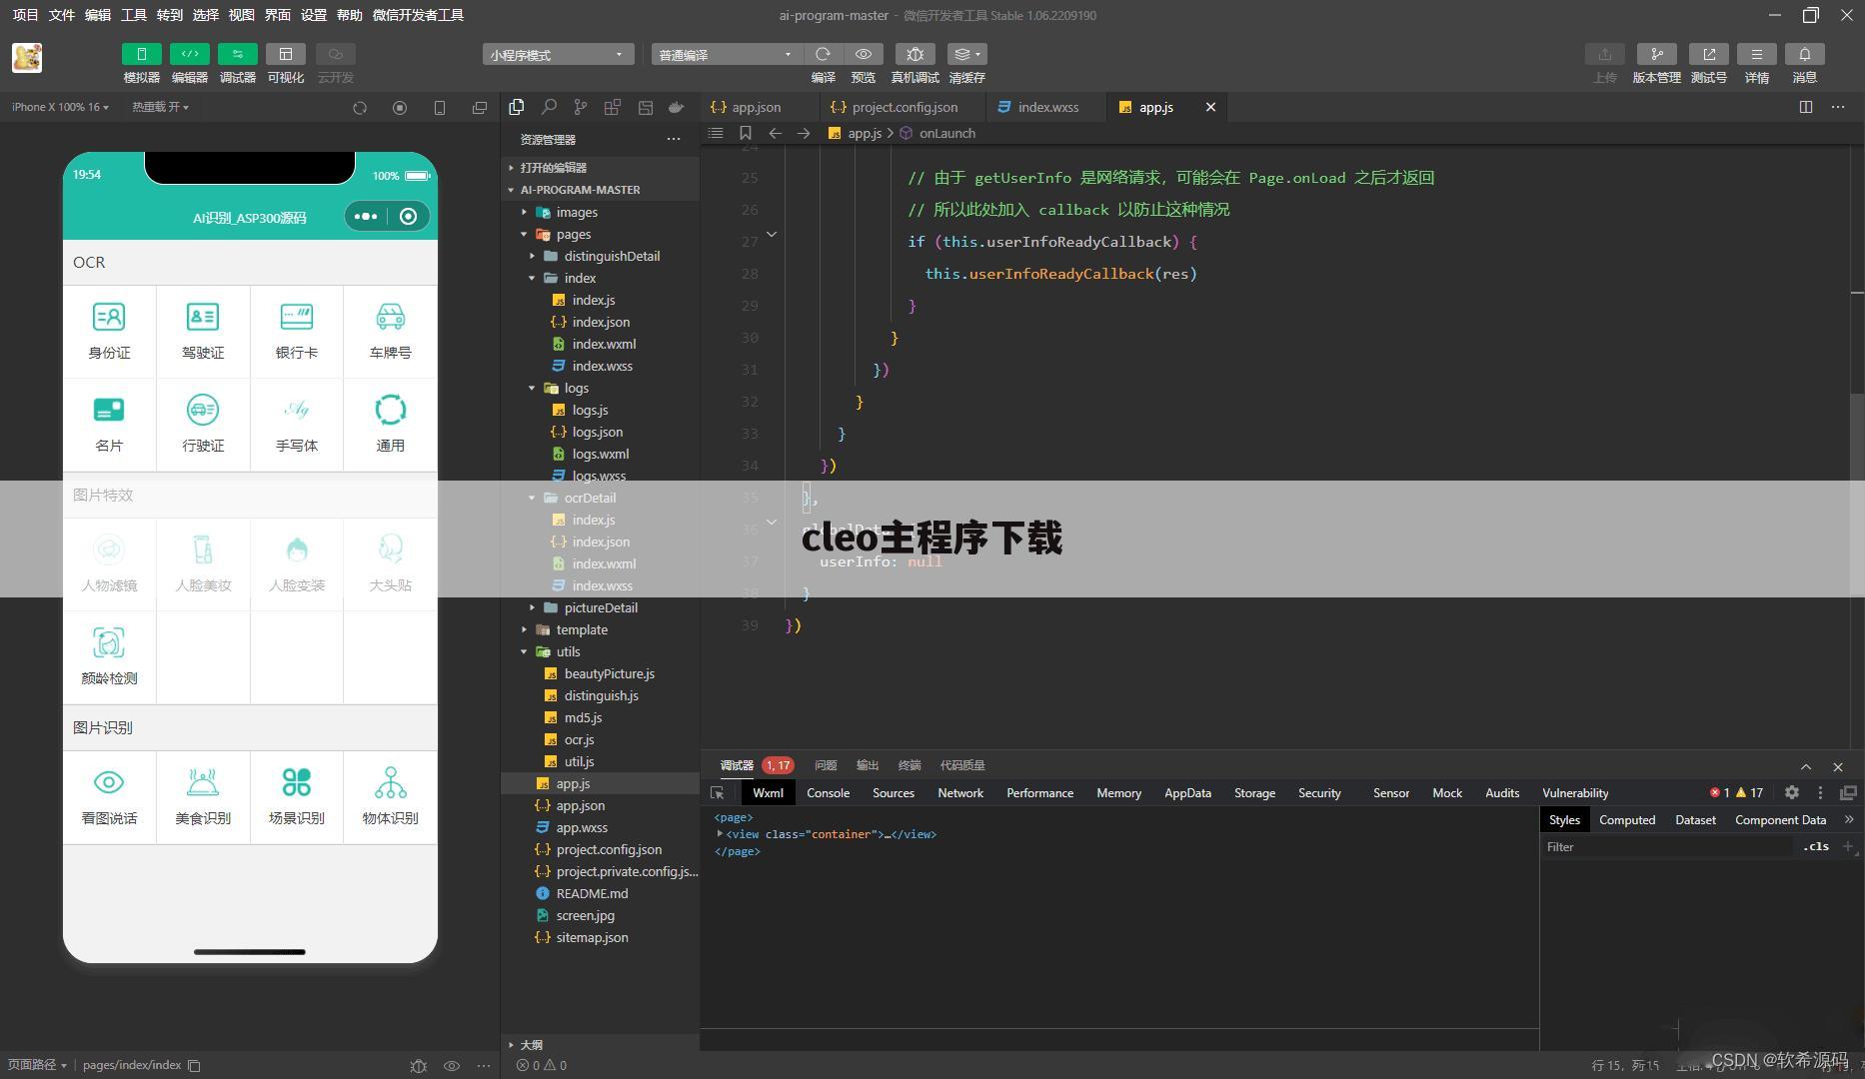Click the simulator capsule menu dots
Viewport: 1865px width, 1079px height.
pos(366,217)
